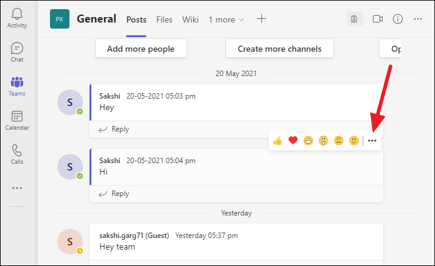Reply to Sakshi's 'Hi' message

[114, 194]
